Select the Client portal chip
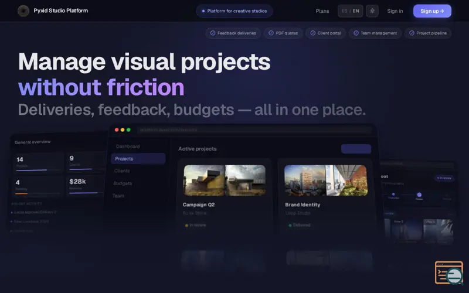The image size is (469, 293). [x=325, y=33]
